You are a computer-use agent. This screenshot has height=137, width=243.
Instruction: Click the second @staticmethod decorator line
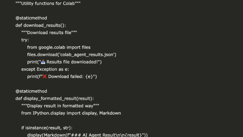pyautogui.click(x=31, y=91)
